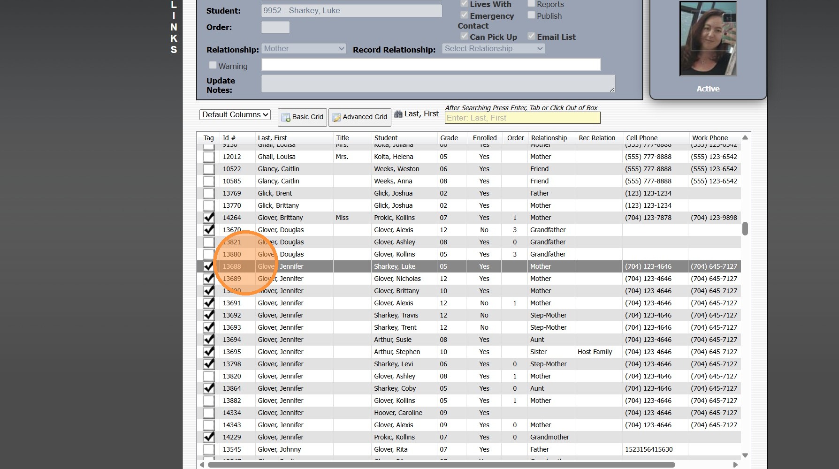
Task: Toggle the Can Pick Up checkbox
Action: [x=464, y=36]
